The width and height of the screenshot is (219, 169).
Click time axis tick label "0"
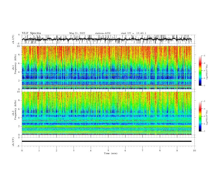point(22,150)
